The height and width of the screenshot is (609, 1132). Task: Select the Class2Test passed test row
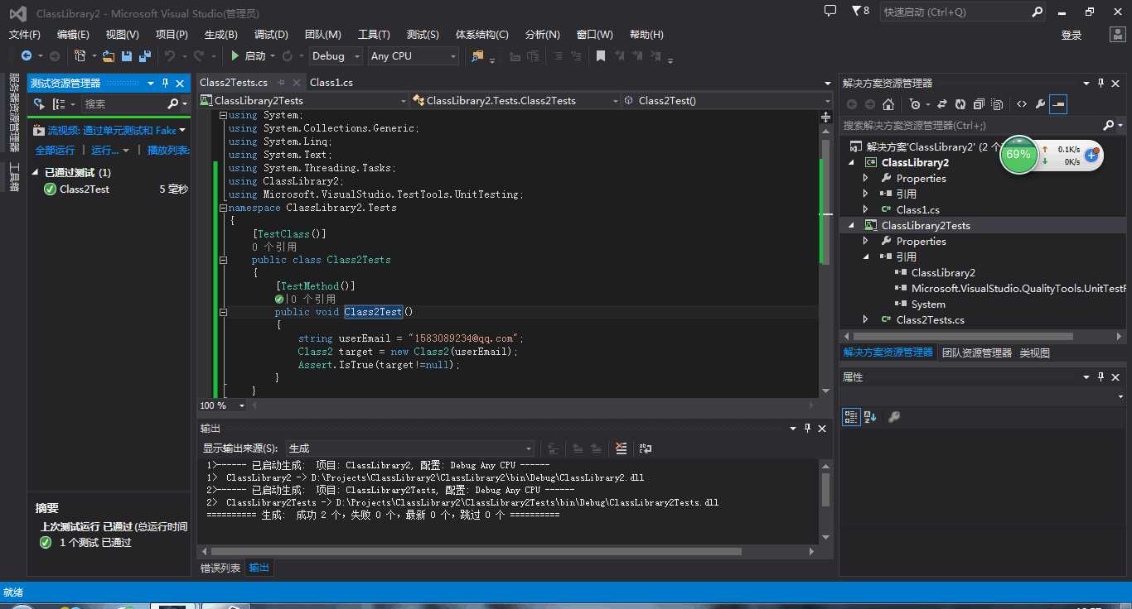coord(109,189)
